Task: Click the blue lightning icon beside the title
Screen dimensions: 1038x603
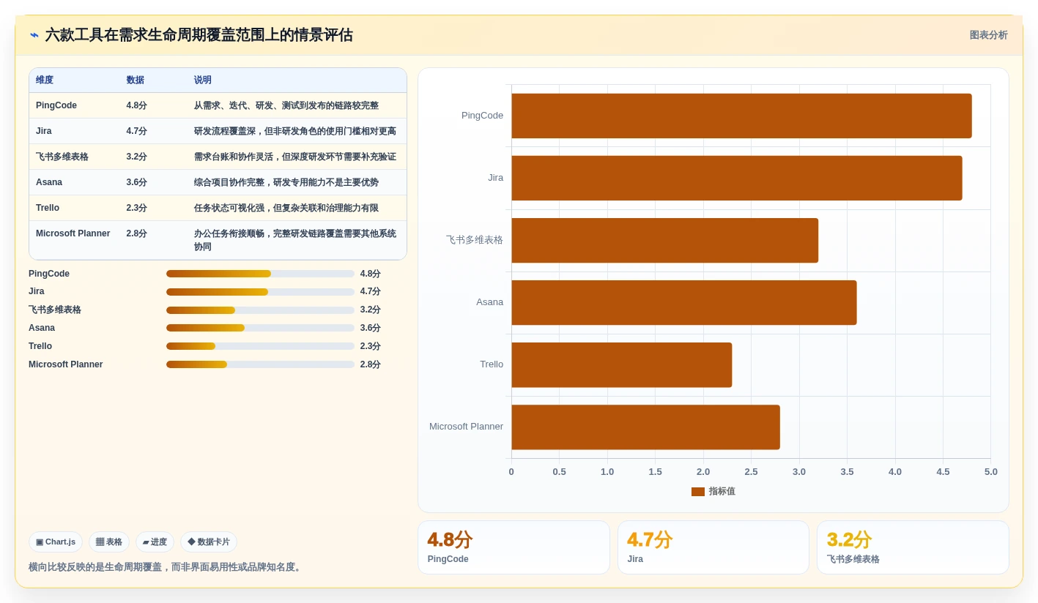Action: 34,35
